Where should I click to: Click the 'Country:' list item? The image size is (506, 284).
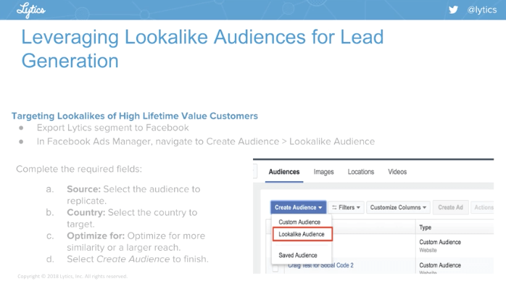point(132,218)
